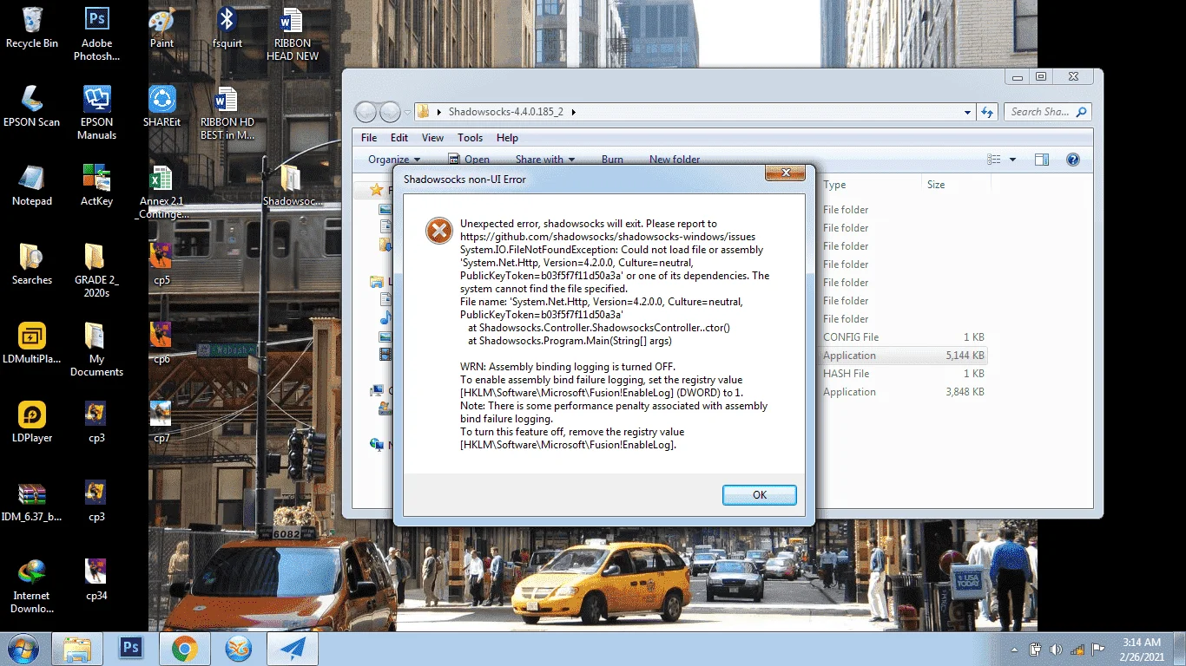1186x666 pixels.
Task: Open Windows Explorer from the taskbar
Action: pyautogui.click(x=77, y=649)
